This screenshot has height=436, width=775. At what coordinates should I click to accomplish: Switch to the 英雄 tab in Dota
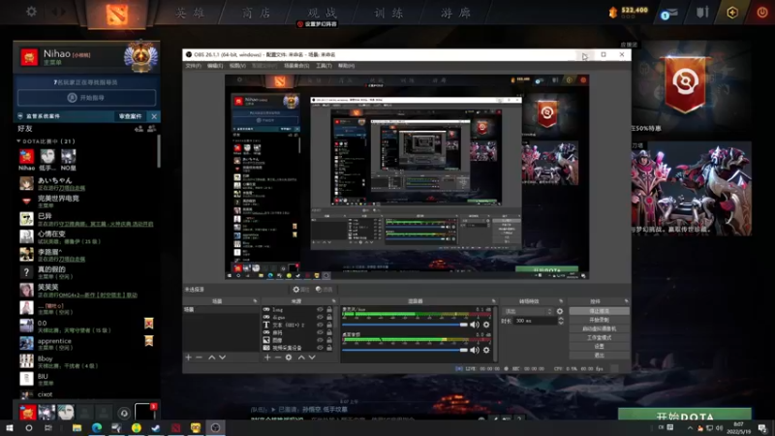point(190,13)
